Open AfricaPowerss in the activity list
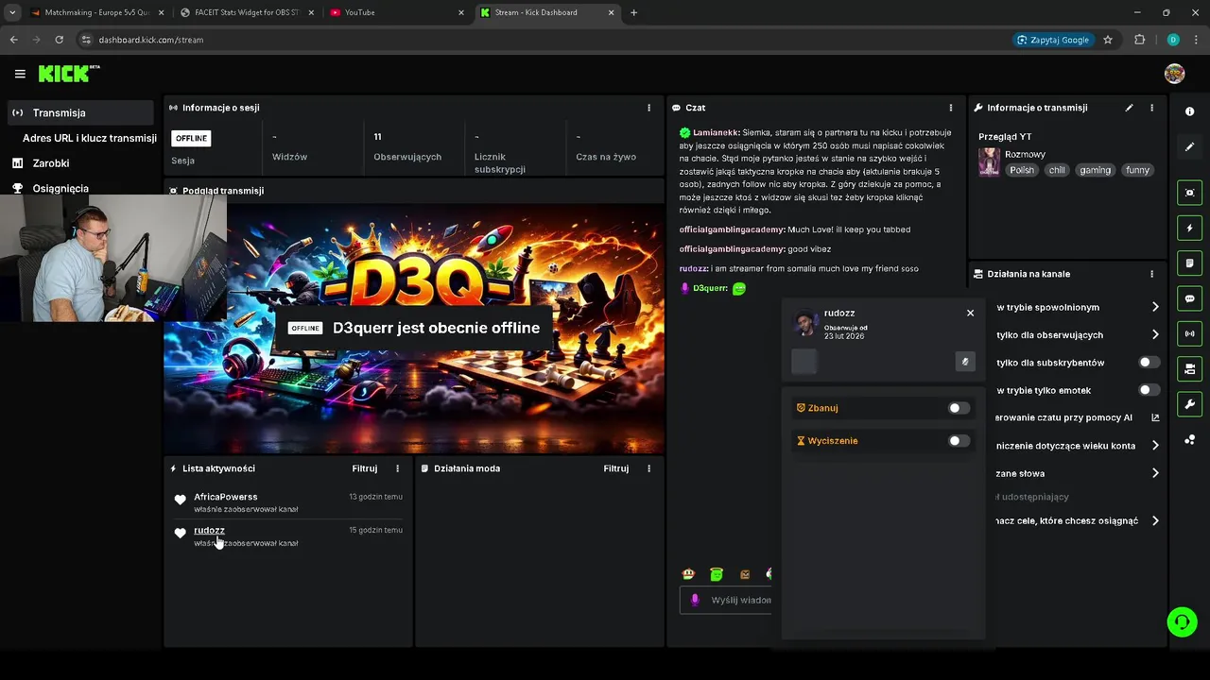Image resolution: width=1210 pixels, height=680 pixels. (x=225, y=497)
